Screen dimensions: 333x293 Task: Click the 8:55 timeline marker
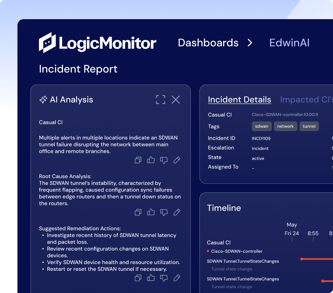pyautogui.click(x=313, y=233)
